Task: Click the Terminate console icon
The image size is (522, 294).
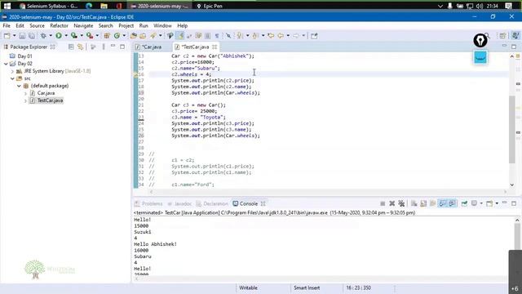Action: [x=383, y=203]
